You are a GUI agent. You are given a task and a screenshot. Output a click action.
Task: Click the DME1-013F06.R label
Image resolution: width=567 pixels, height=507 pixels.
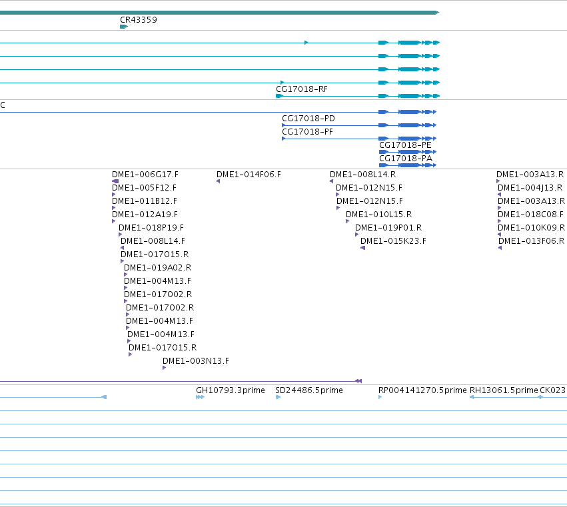531,241
